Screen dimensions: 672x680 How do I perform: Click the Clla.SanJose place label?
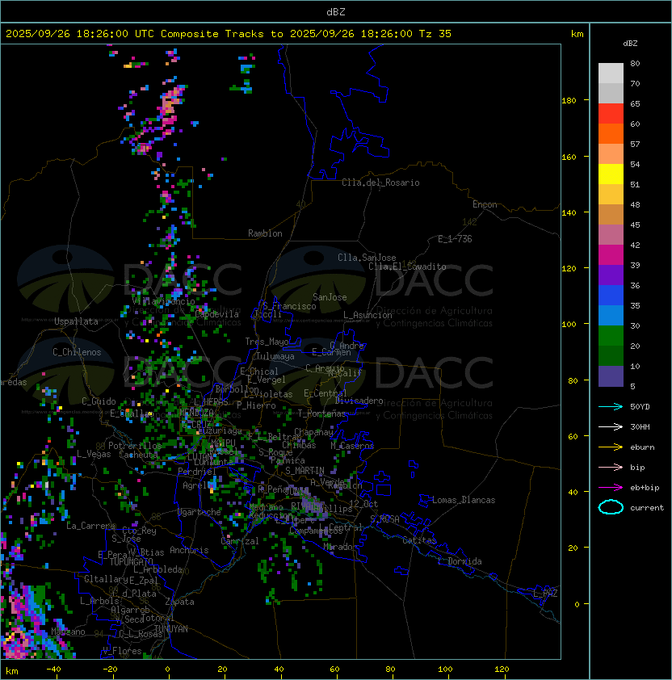click(x=367, y=258)
